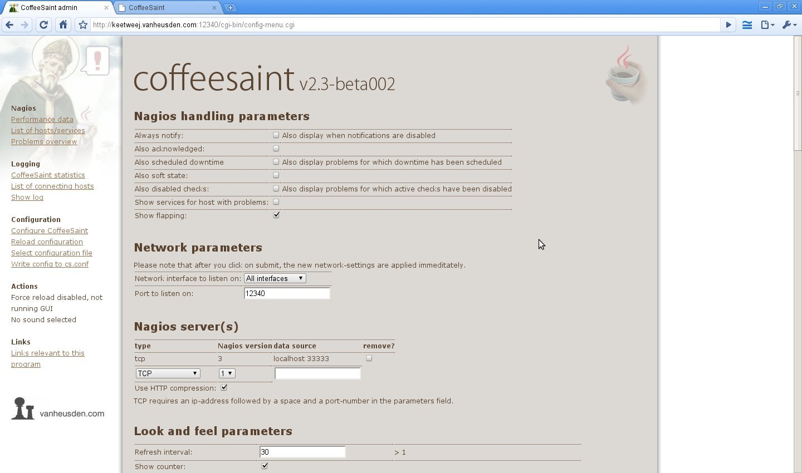Restore the browser window
Viewport: 802px width, 473px height.
tap(780, 7)
